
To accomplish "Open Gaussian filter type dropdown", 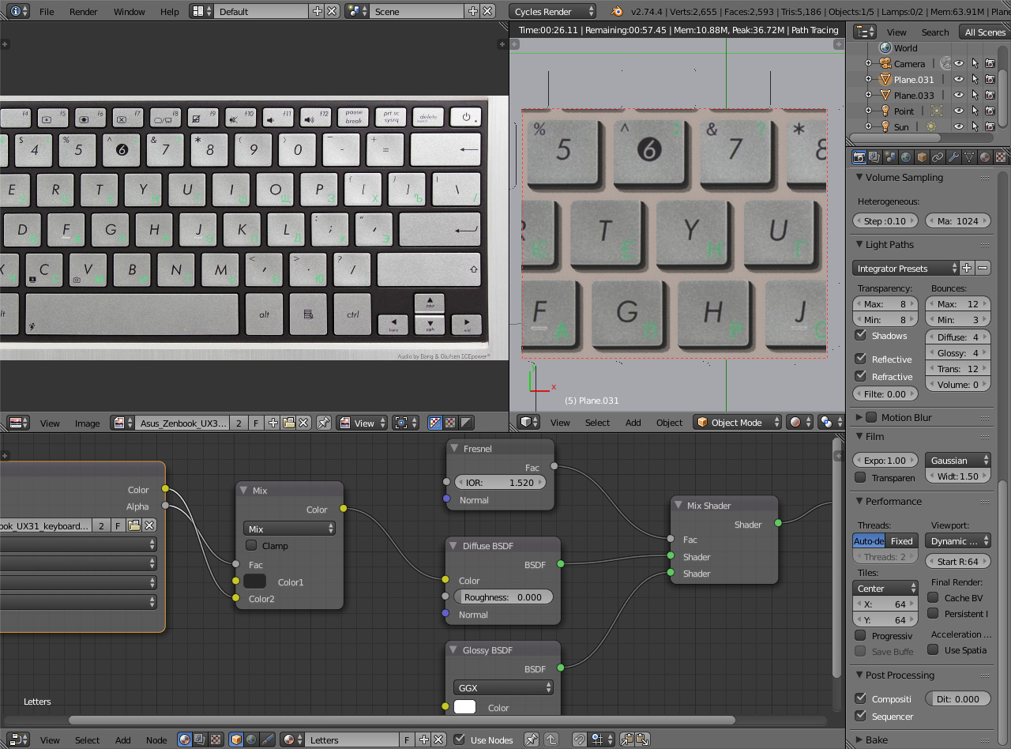I will (958, 460).
